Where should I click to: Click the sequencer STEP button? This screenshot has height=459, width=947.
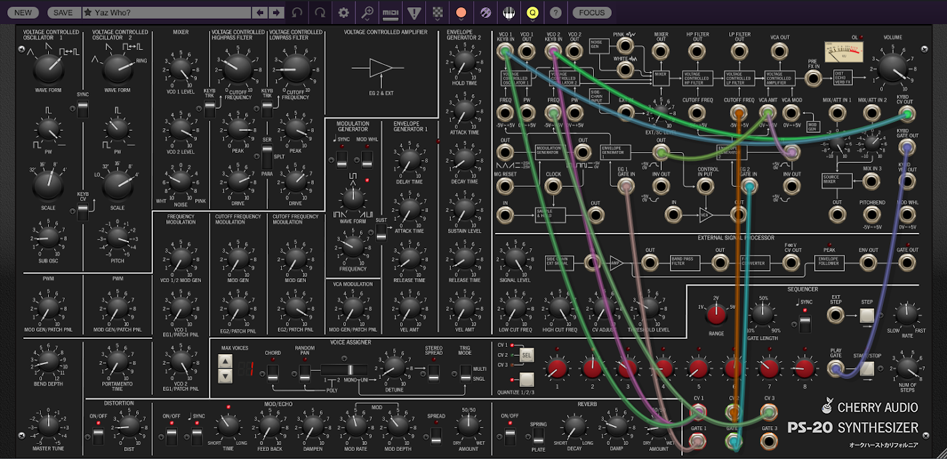coord(867,316)
